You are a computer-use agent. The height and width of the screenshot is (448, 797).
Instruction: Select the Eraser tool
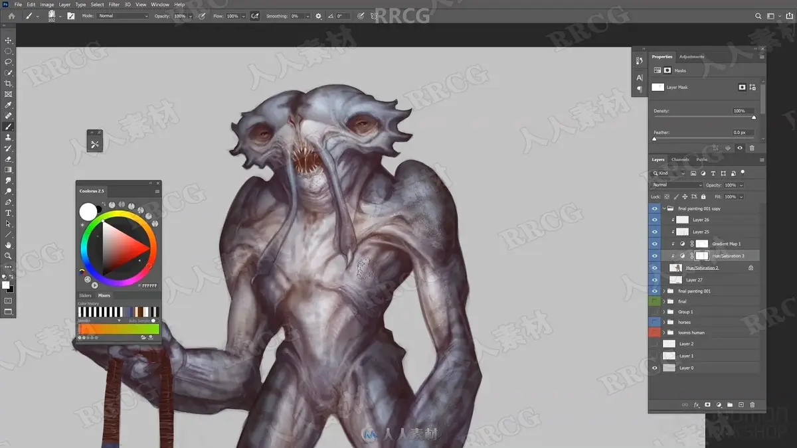coord(9,159)
